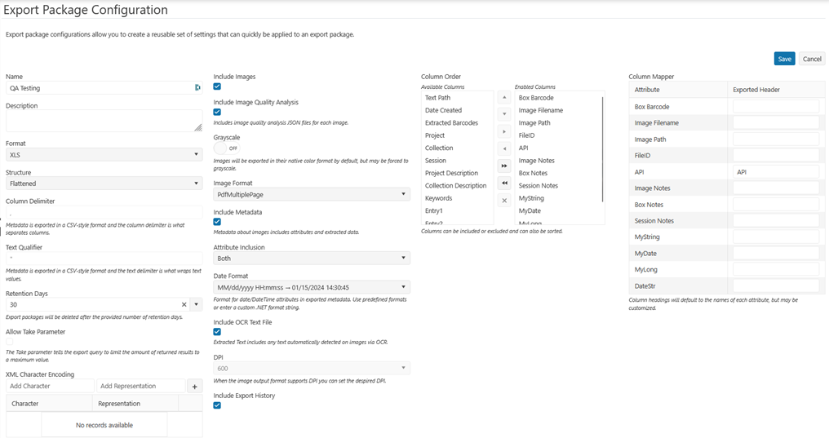Viewport: 829px width, 438px height.
Task: Disable the Include Export History checkbox
Action: coord(217,405)
